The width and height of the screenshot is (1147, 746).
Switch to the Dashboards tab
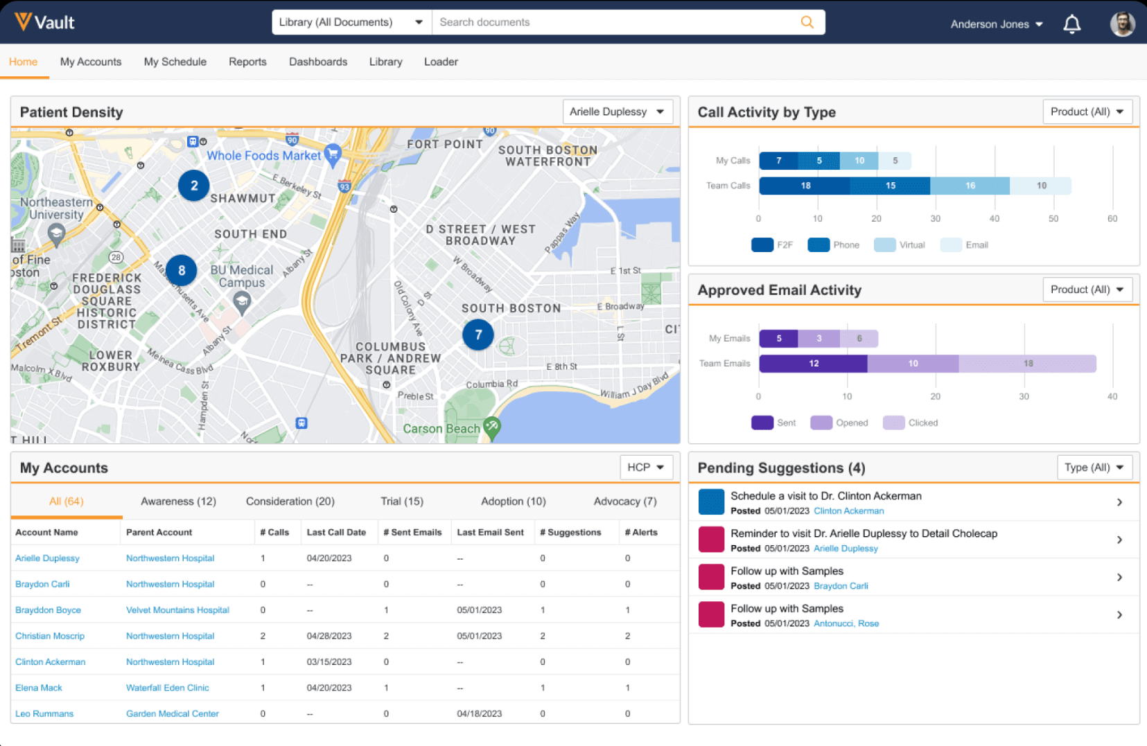tap(318, 62)
